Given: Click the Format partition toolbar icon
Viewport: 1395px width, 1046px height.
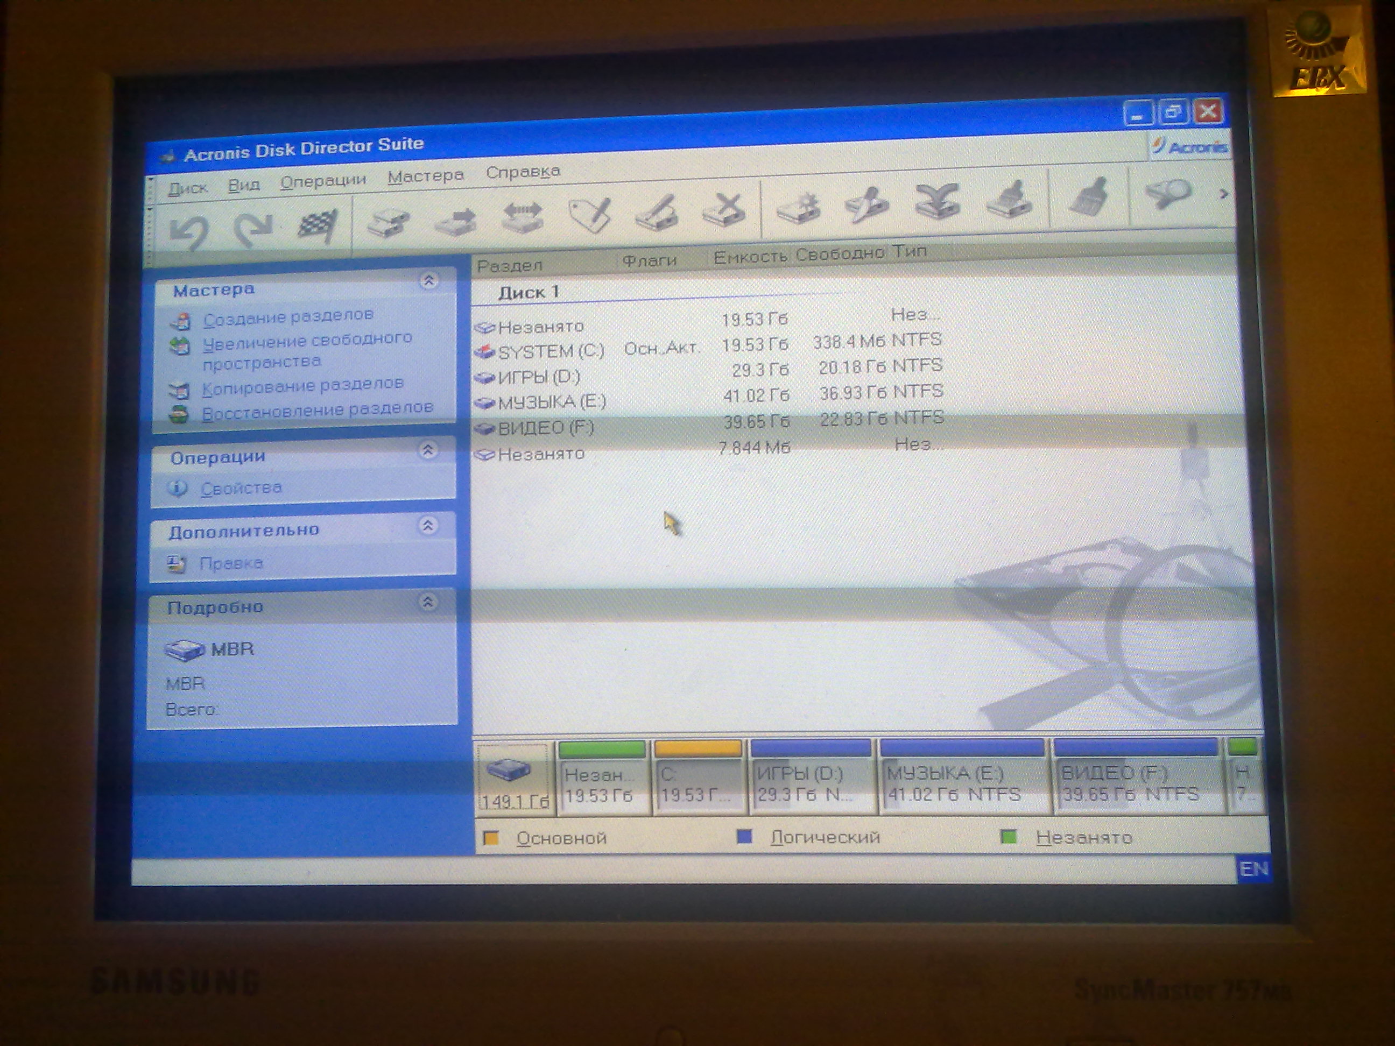Looking at the screenshot, I should (657, 213).
